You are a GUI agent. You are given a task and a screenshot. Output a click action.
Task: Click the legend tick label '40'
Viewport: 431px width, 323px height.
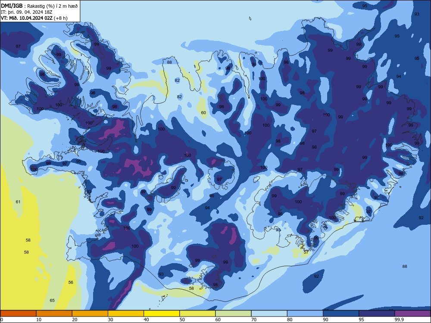pyautogui.click(x=146, y=320)
